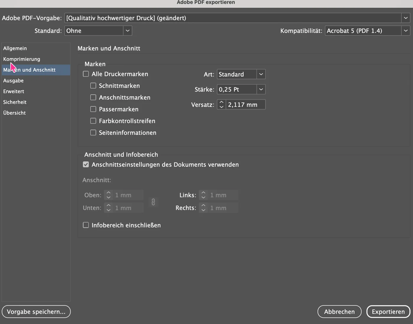The image size is (413, 324).
Task: Click the Unten bleed value field
Action: (128, 208)
